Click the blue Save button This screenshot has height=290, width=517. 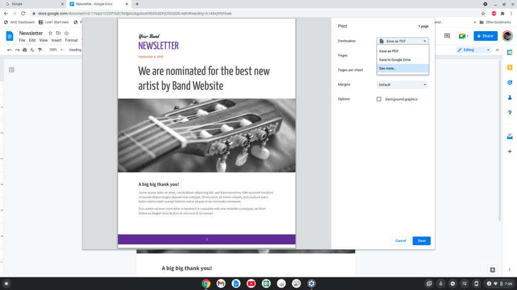(x=422, y=241)
